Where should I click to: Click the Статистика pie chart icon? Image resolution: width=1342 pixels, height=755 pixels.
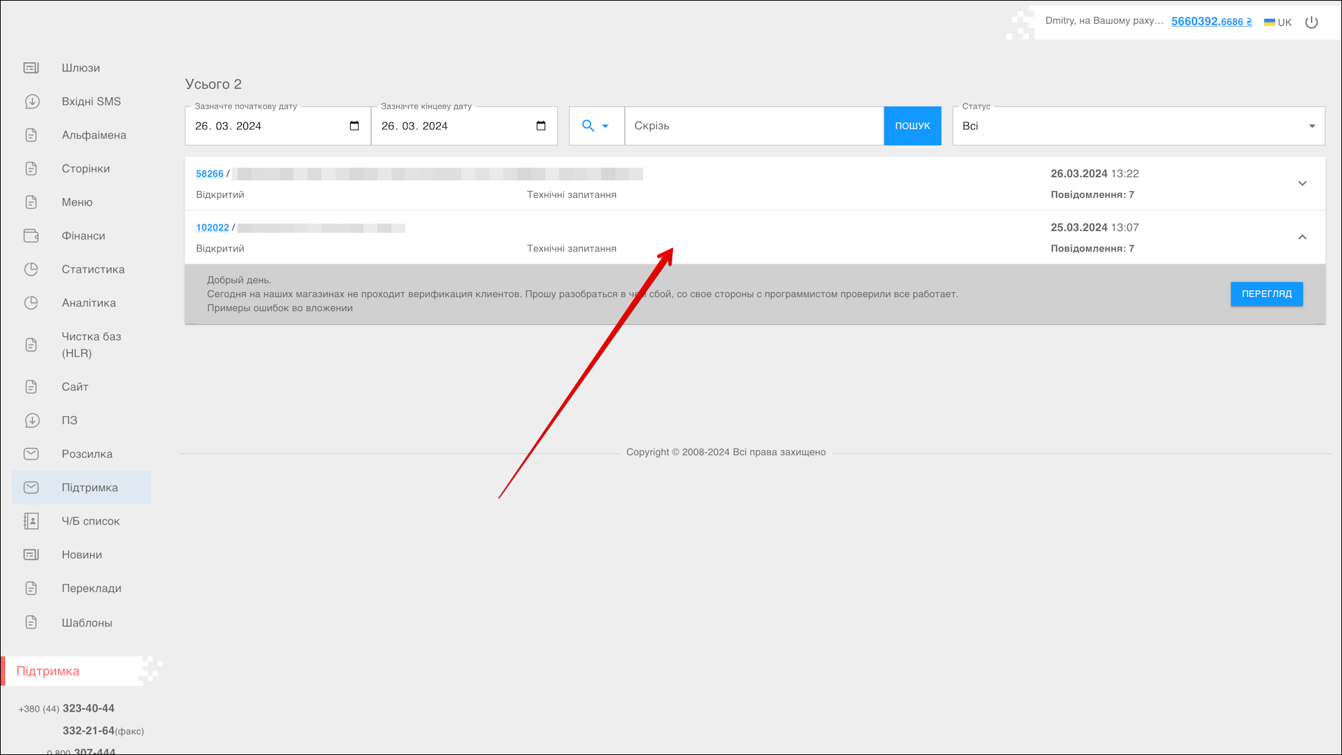point(31,269)
